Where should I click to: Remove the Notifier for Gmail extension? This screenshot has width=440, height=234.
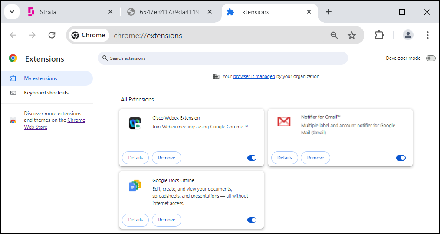click(x=315, y=158)
